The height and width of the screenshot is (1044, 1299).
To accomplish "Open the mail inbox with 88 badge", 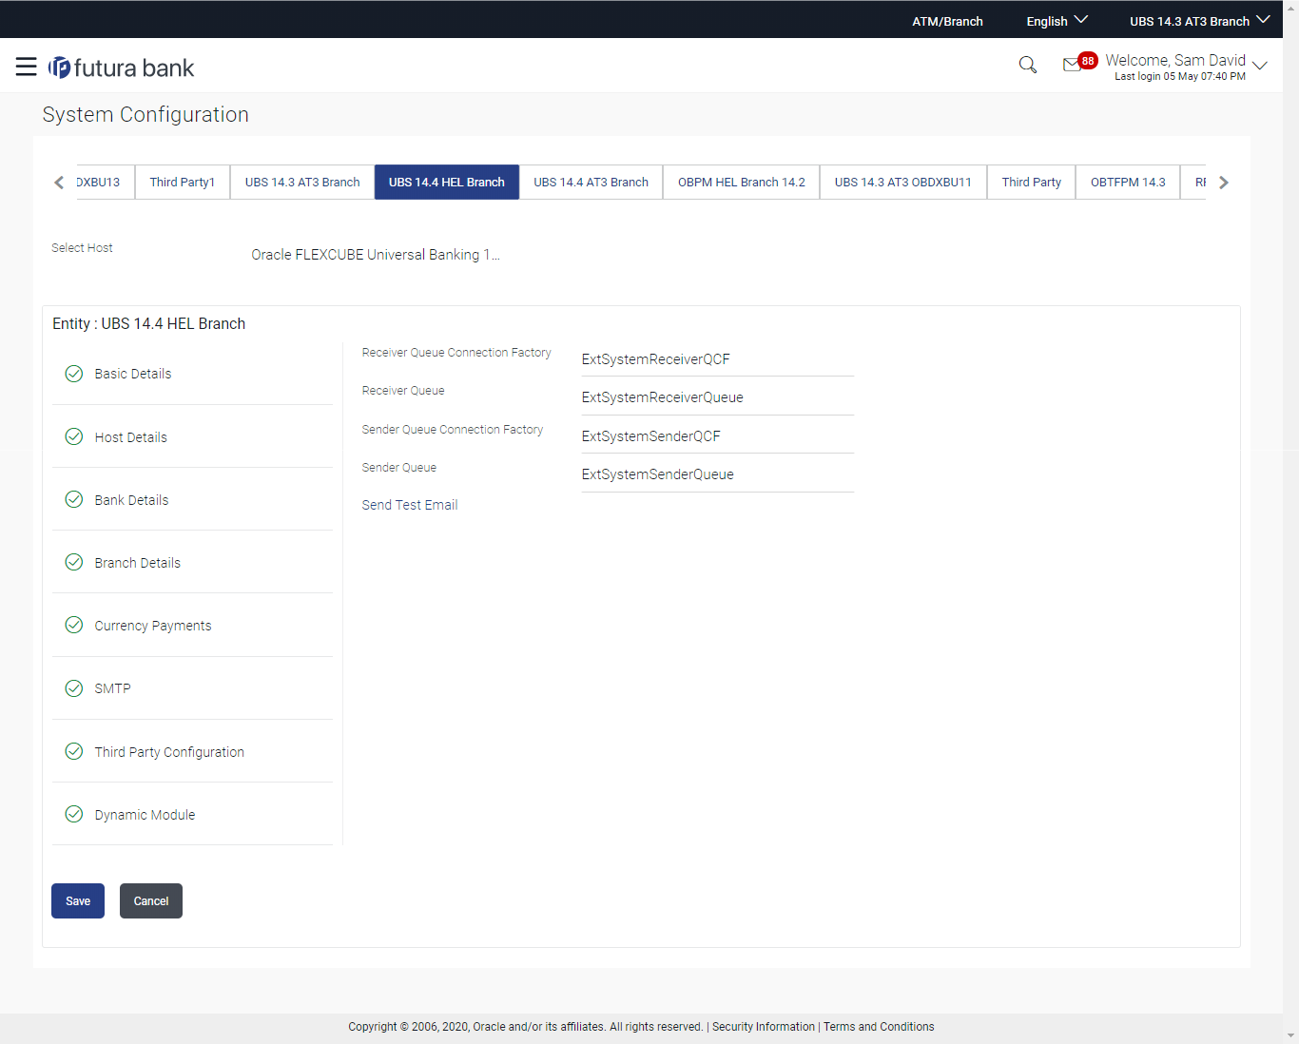I will click(x=1079, y=63).
